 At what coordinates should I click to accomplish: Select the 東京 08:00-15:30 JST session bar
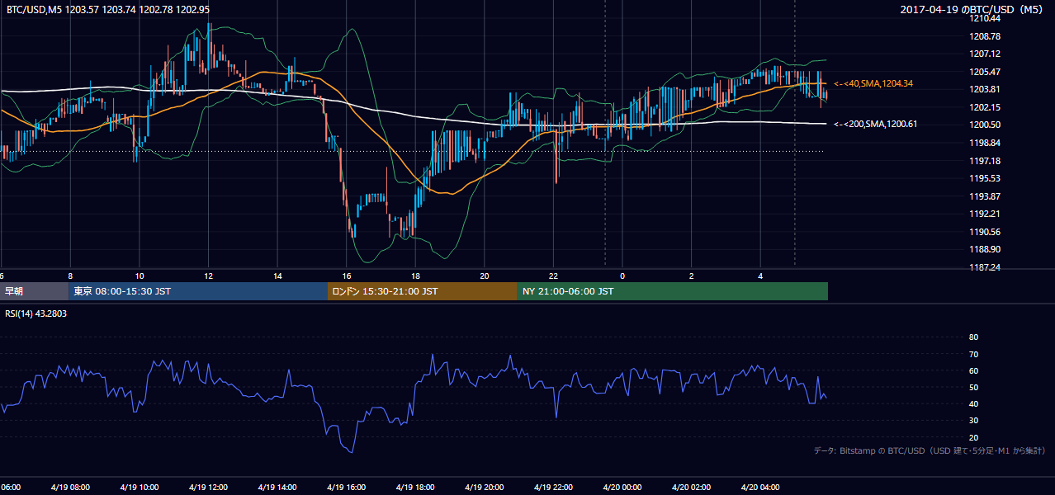pos(198,291)
